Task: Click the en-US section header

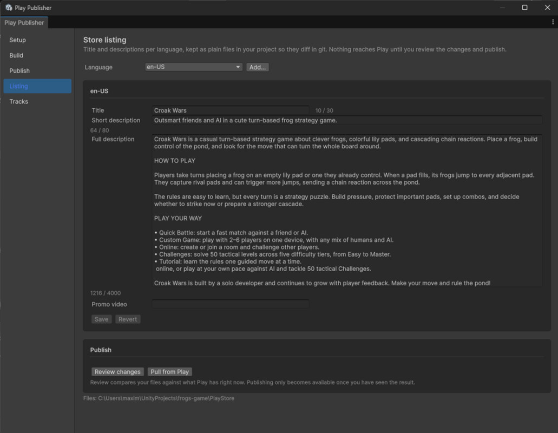Action: click(x=99, y=91)
